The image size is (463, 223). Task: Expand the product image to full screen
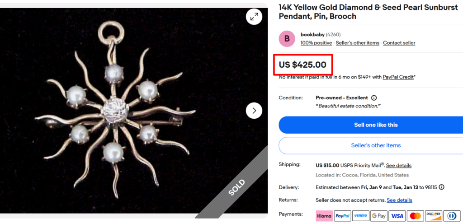pos(254,17)
